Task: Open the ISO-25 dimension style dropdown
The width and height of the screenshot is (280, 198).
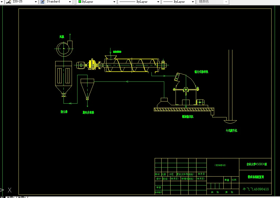Action: [x=36, y=2]
